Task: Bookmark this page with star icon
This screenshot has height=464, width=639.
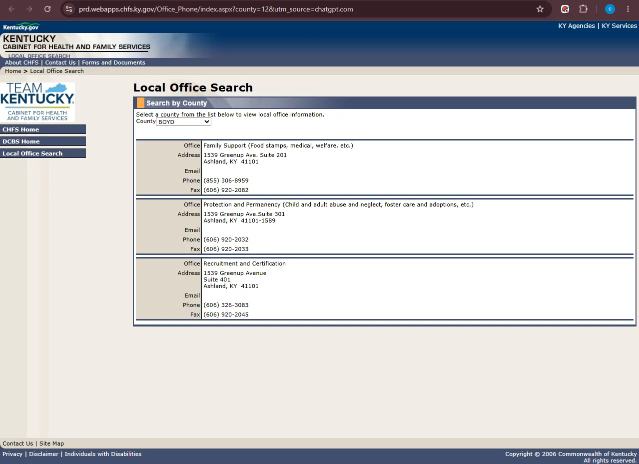Action: [x=540, y=9]
